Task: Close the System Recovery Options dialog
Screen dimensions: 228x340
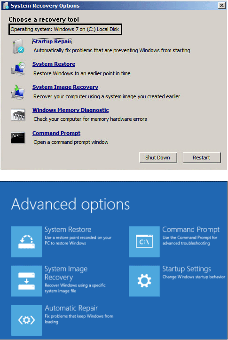Action: 222,6
